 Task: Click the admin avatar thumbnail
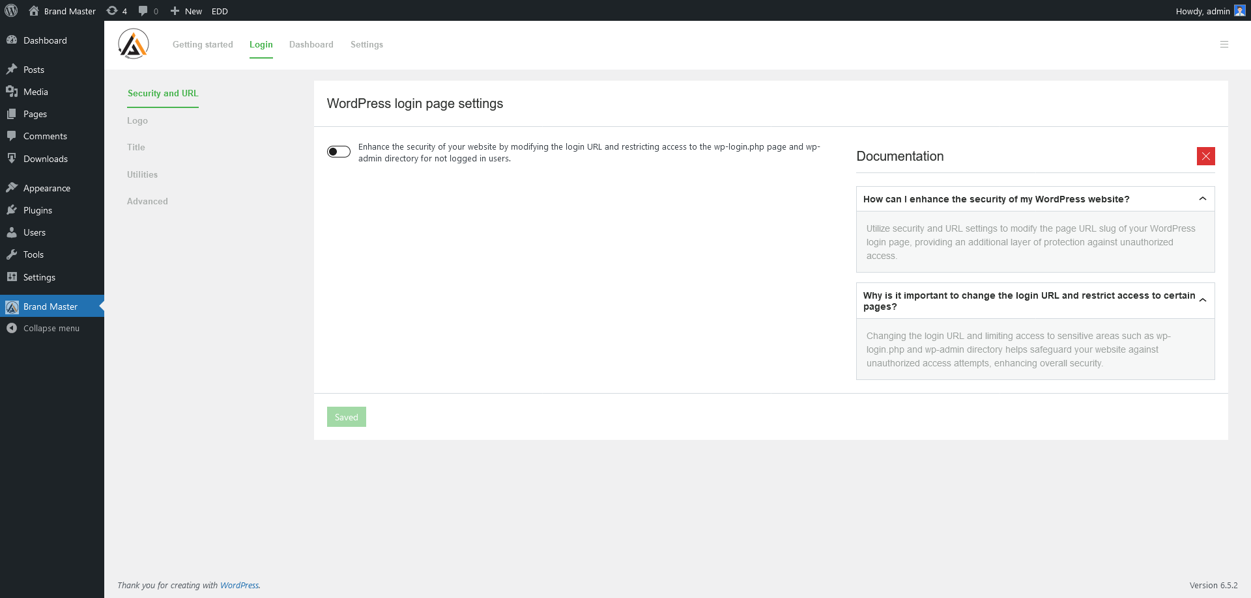1240,10
